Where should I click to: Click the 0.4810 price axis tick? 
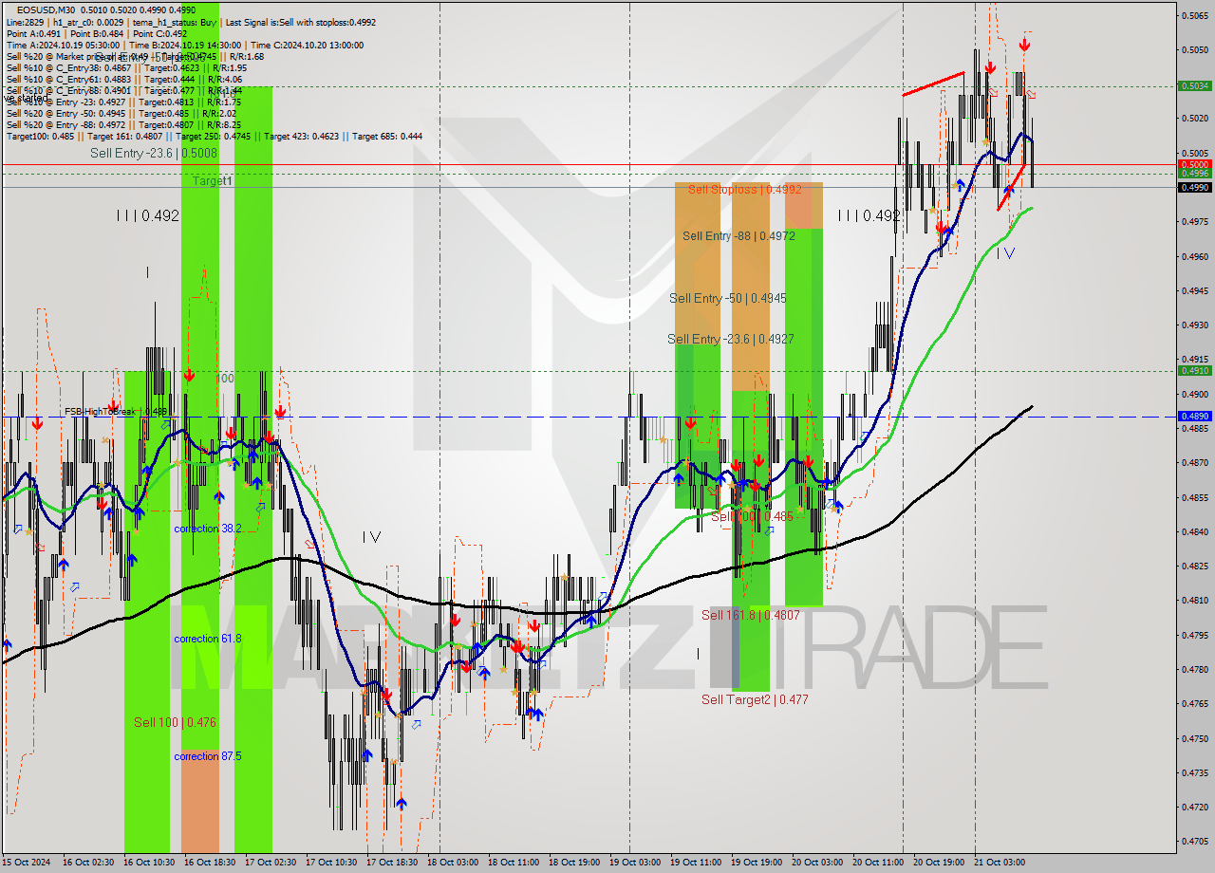pyautogui.click(x=1194, y=600)
